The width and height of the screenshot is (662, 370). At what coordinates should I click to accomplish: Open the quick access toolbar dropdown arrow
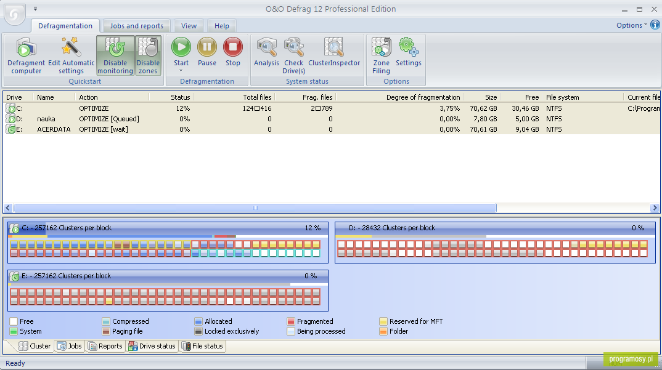coord(36,9)
